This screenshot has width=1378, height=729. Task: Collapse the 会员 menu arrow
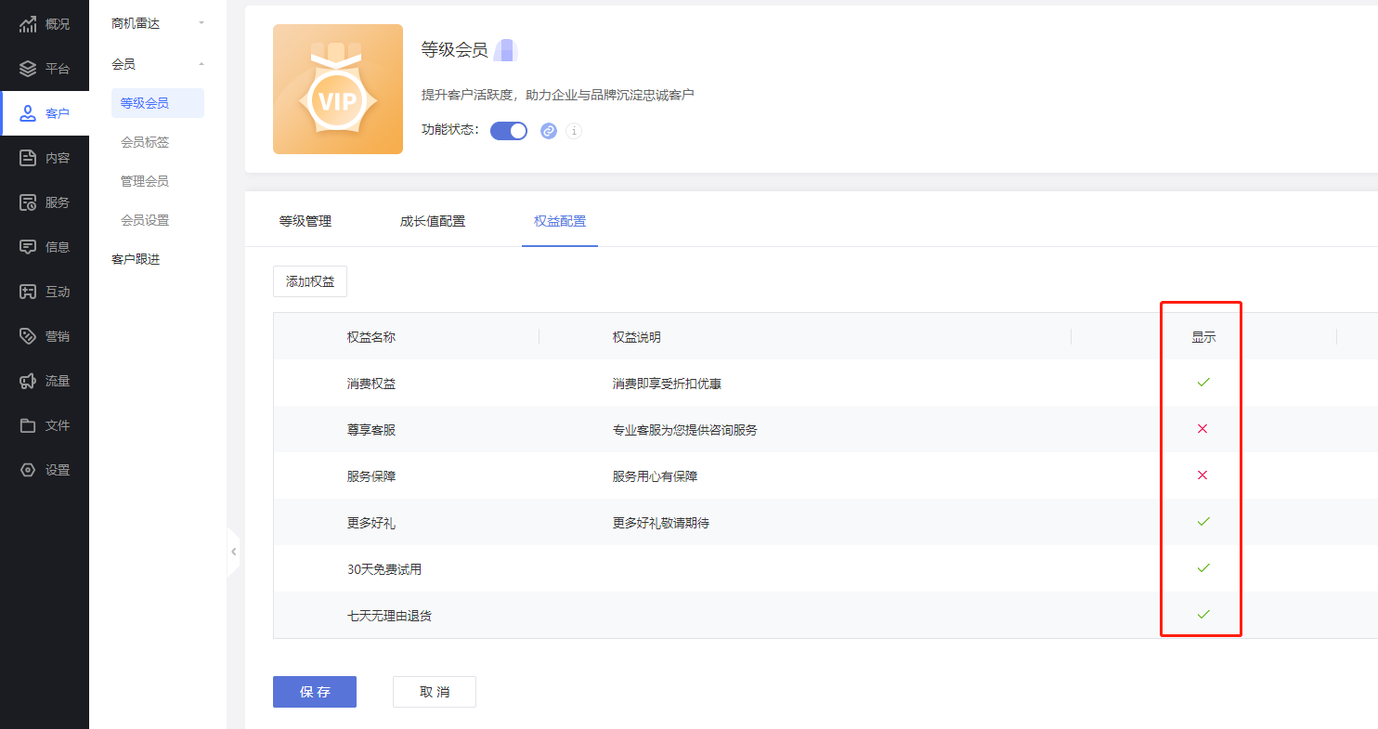tap(201, 64)
